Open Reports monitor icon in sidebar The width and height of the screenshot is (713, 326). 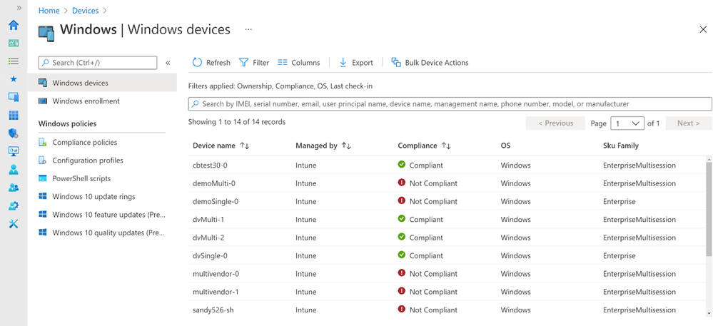coord(14,151)
